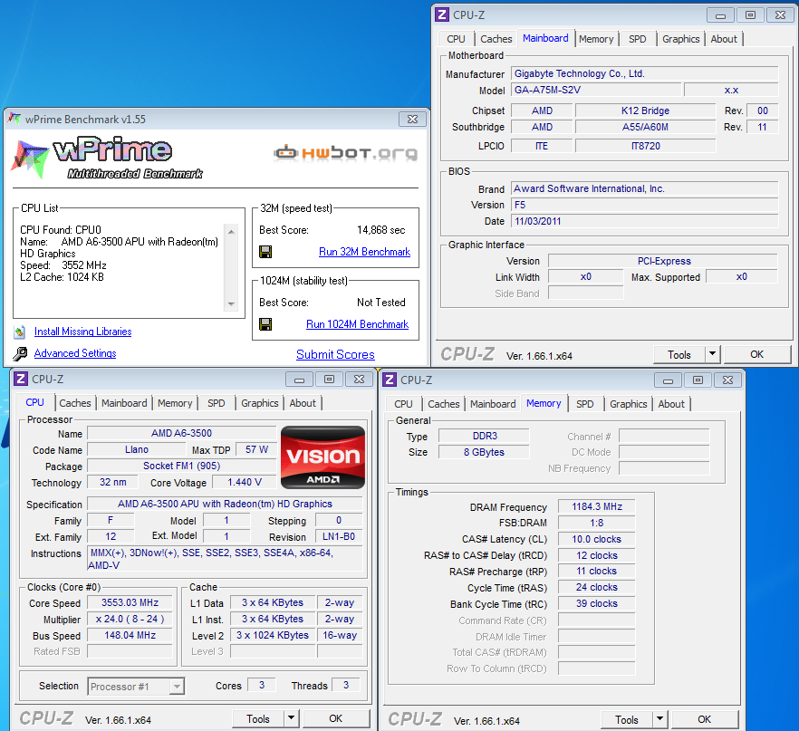
Task: Click the CPU List scrollbar up arrow
Action: pos(231,231)
